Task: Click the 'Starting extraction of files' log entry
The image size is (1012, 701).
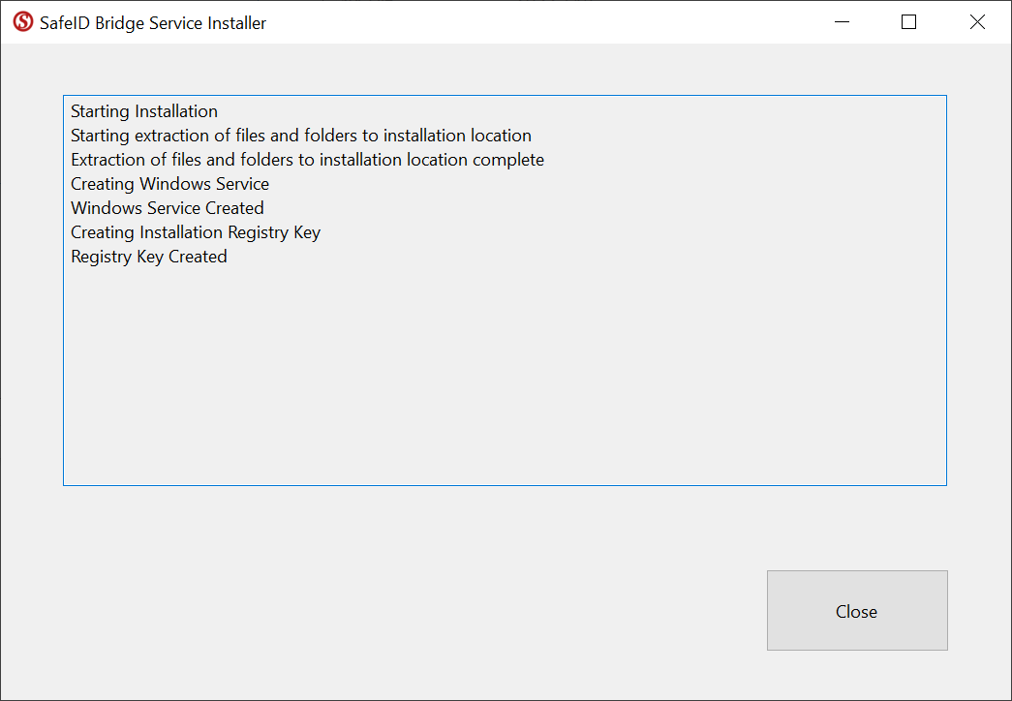Action: (x=300, y=136)
